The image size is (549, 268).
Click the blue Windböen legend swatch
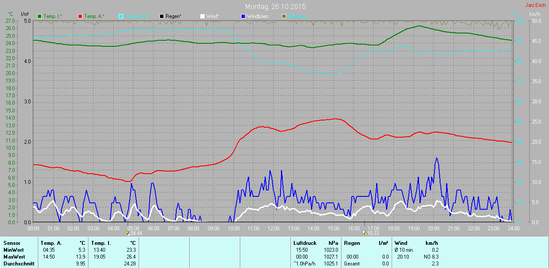(x=243, y=16)
